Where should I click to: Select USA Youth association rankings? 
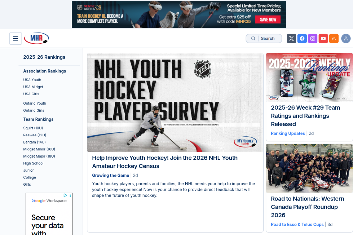[x=32, y=80]
